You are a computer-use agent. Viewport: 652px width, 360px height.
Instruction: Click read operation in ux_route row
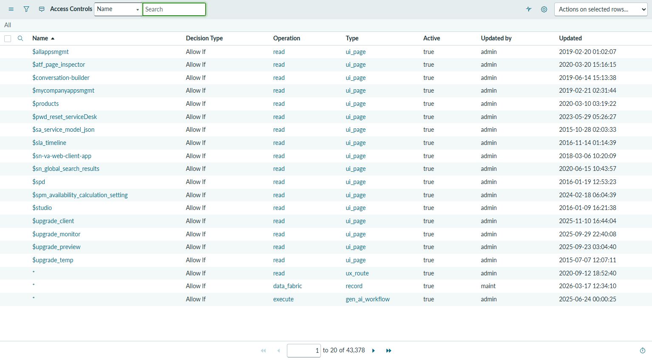pyautogui.click(x=279, y=273)
